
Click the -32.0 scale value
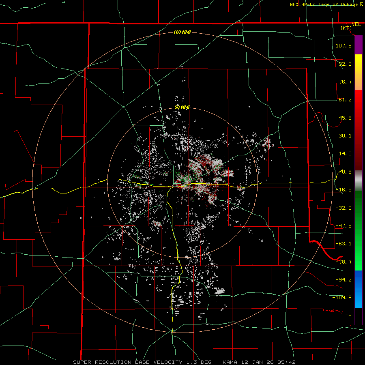[344, 208]
